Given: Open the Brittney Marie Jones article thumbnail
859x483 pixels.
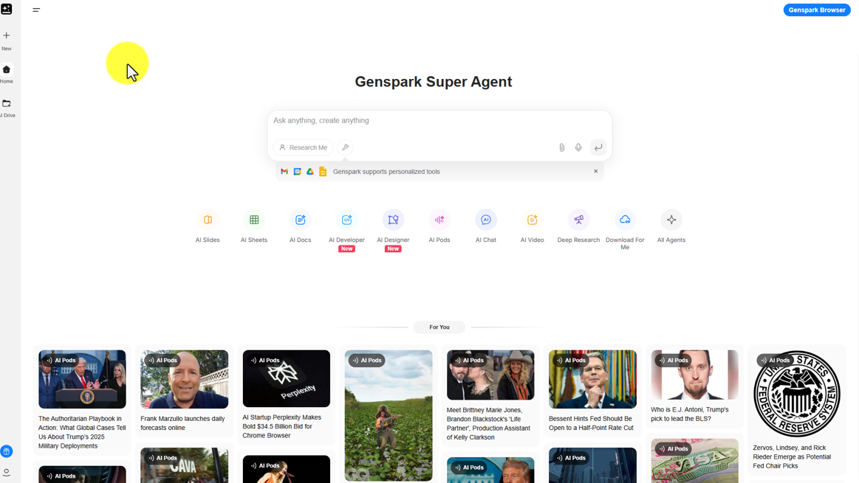Looking at the screenshot, I should pos(490,375).
